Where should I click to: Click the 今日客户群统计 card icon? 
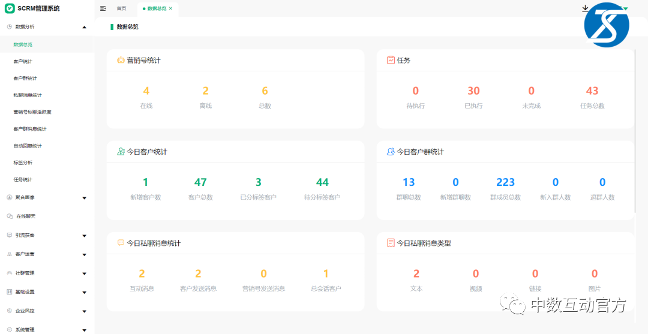click(x=391, y=152)
